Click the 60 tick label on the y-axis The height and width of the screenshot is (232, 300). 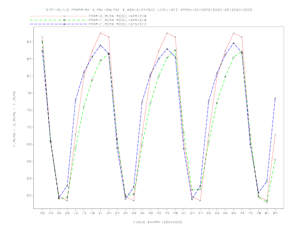coord(29,196)
